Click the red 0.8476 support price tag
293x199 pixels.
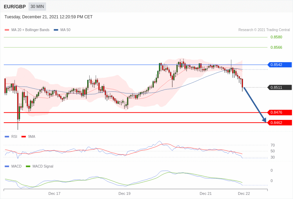(x=280, y=113)
